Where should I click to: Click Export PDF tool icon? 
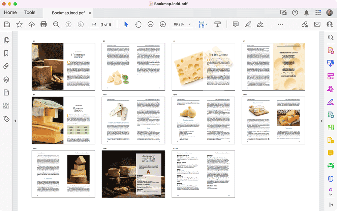point(331,63)
